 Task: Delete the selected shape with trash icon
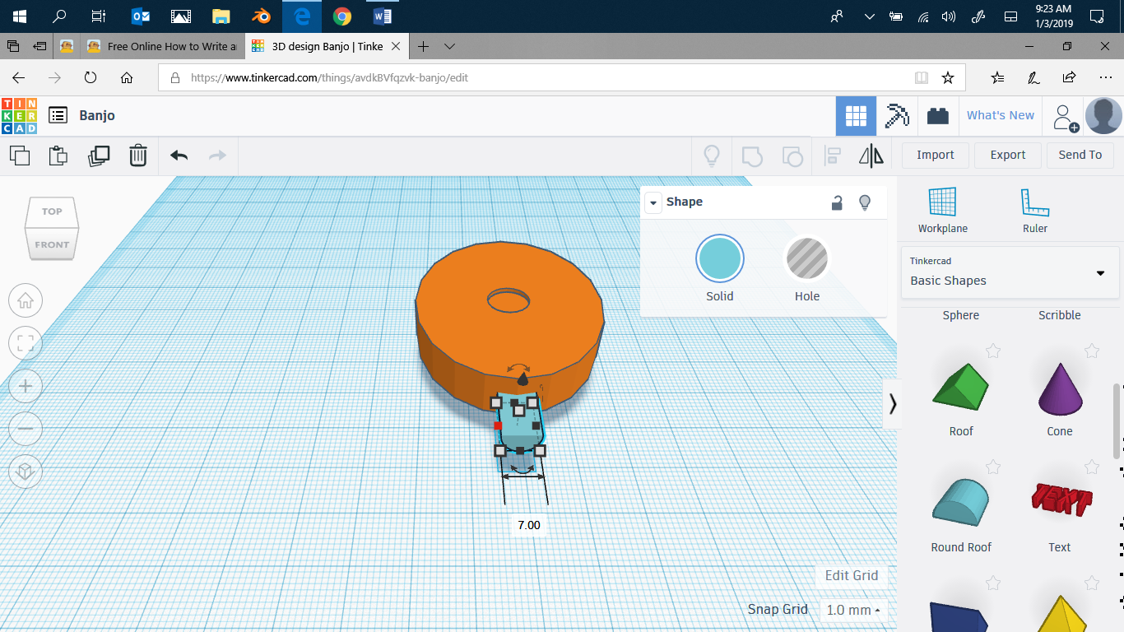(138, 155)
